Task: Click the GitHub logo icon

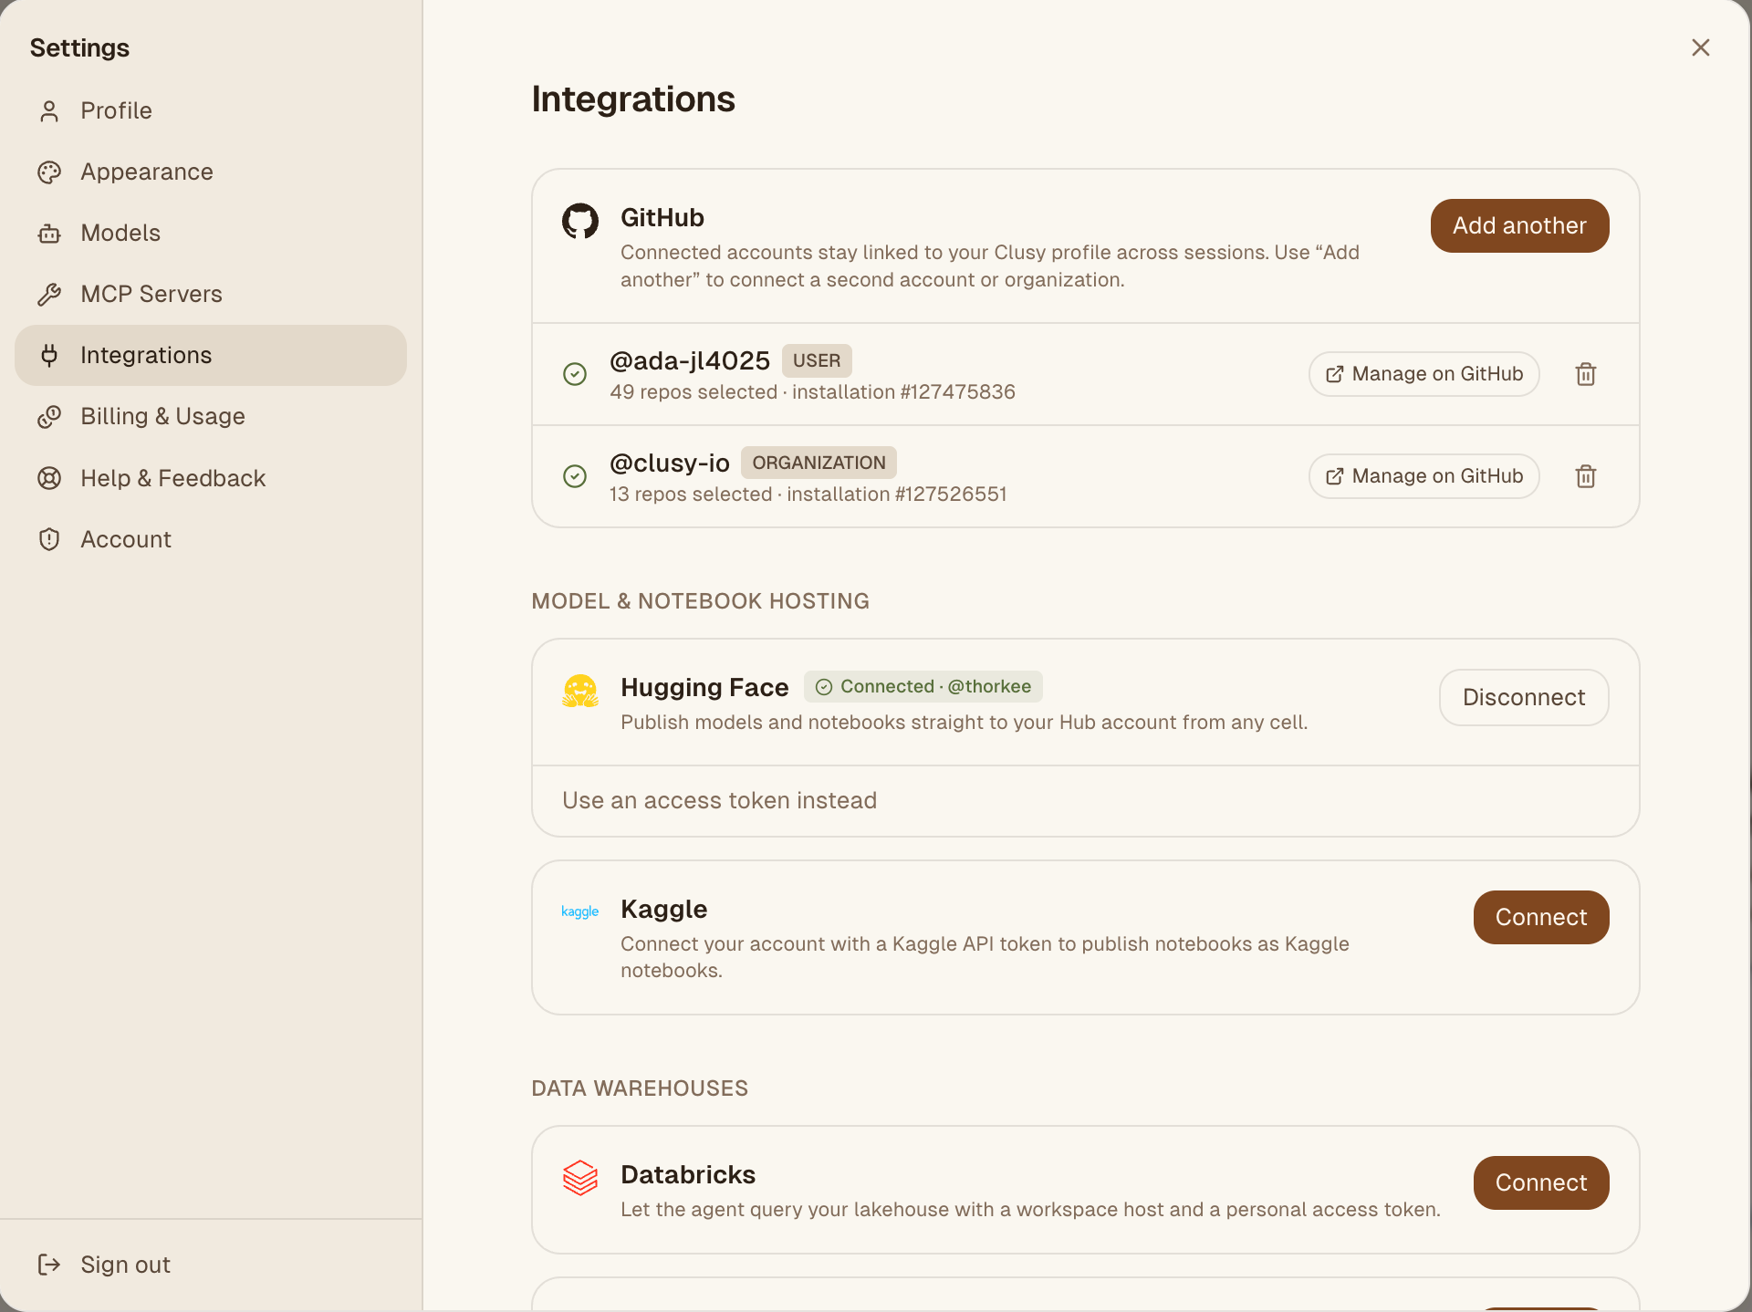Action: 580,221
